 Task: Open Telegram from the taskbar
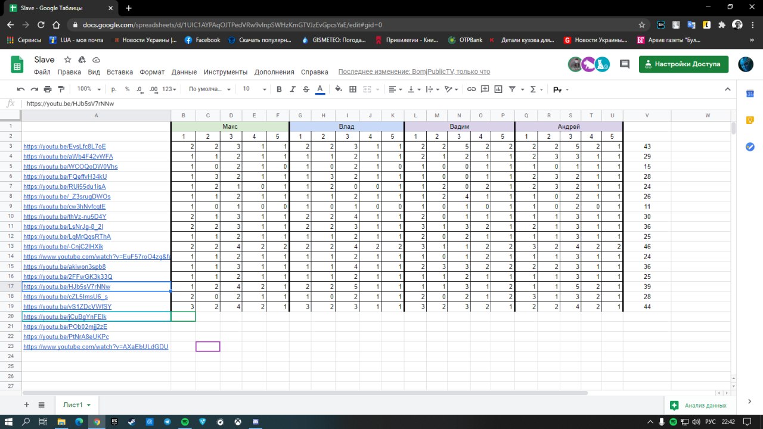168,421
